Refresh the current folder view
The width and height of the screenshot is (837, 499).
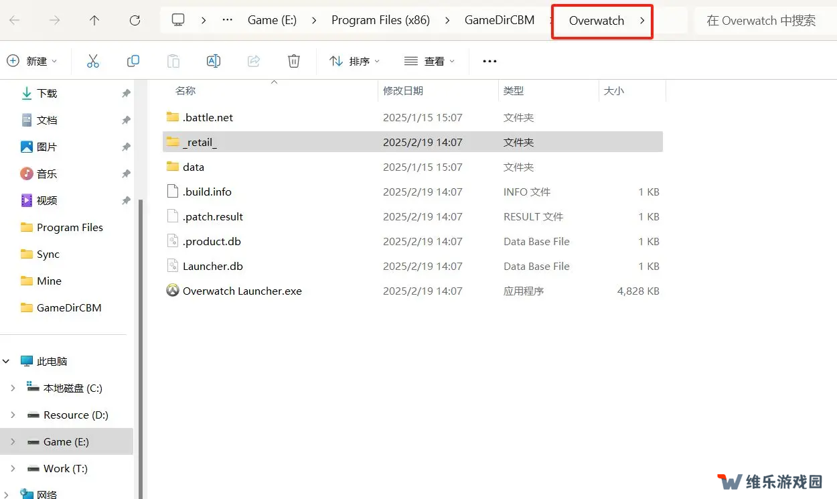coord(135,20)
